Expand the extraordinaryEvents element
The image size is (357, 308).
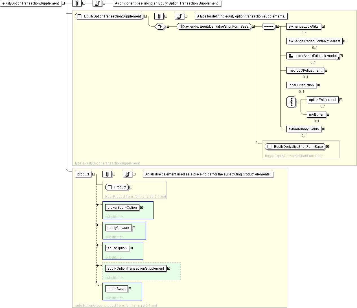(323, 129)
